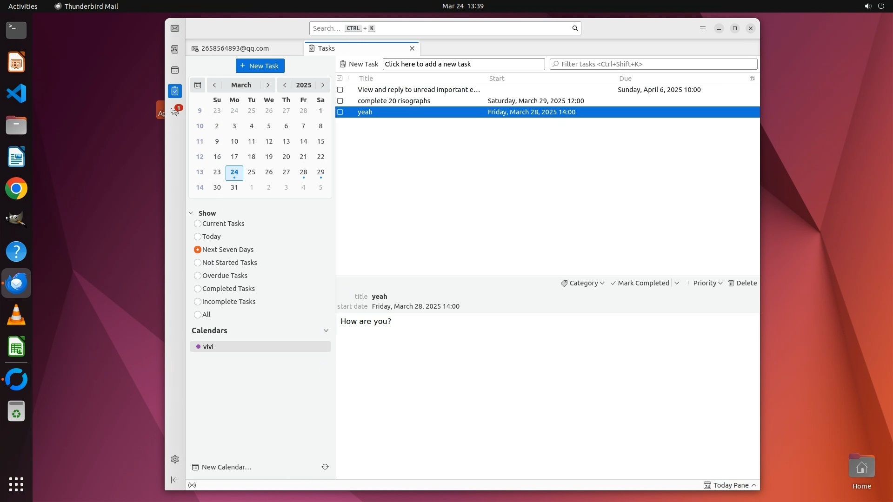
Task: Delete the selected task
Action: click(742, 283)
